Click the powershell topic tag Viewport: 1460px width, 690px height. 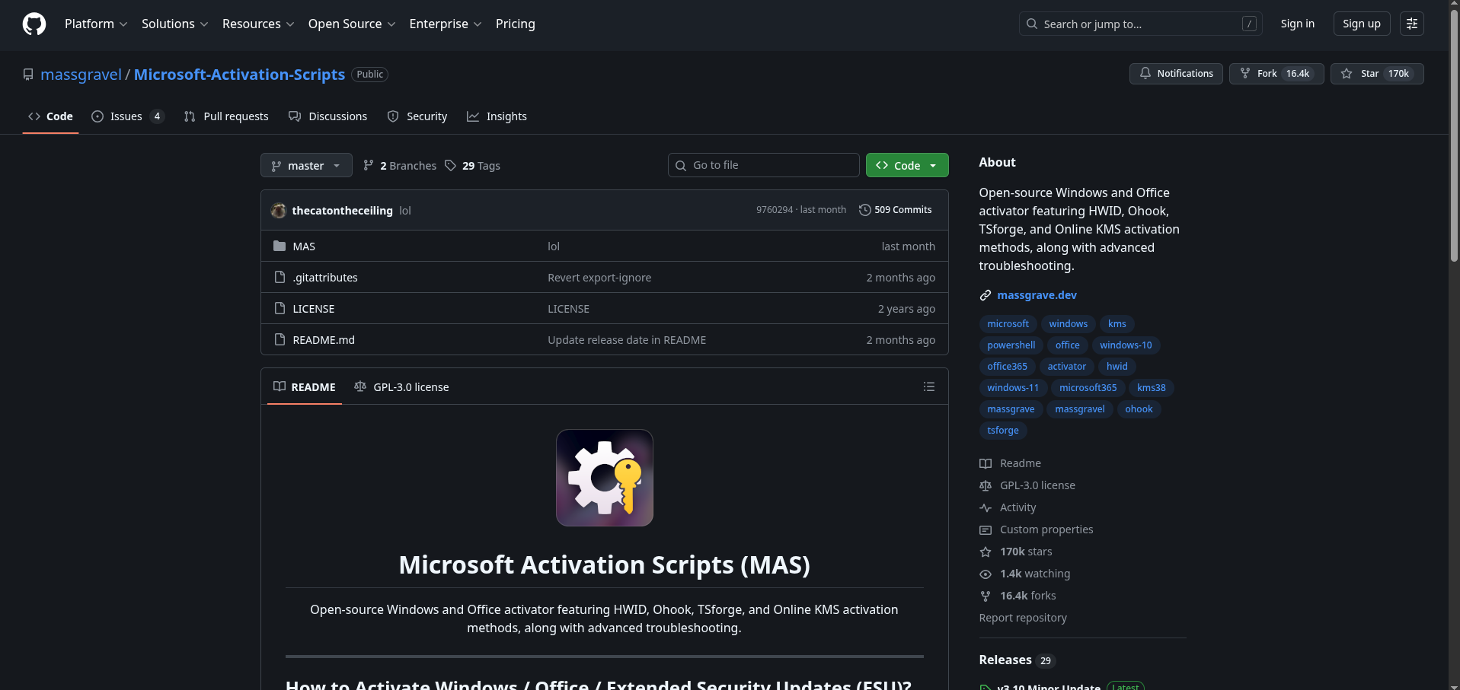pyautogui.click(x=1011, y=345)
